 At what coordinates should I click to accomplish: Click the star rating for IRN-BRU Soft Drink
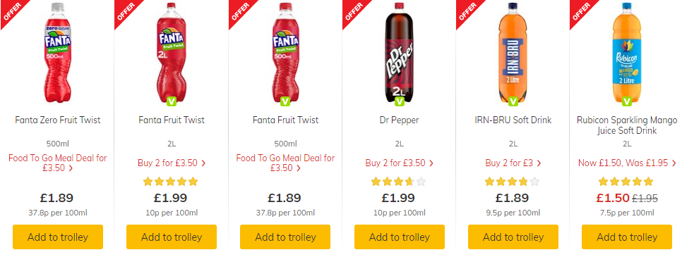(512, 182)
